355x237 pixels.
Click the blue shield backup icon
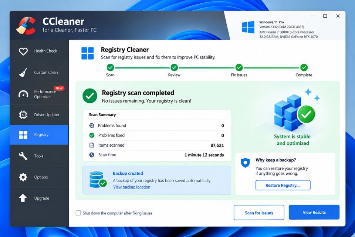pos(245,163)
